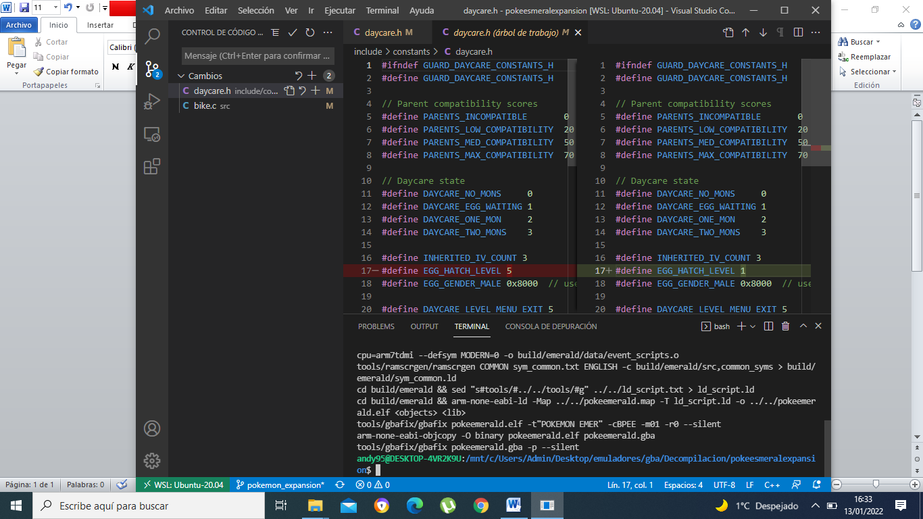Screen dimensions: 923x519
Task: Click the pokemon_expansion branch in status bar
Action: pos(280,485)
